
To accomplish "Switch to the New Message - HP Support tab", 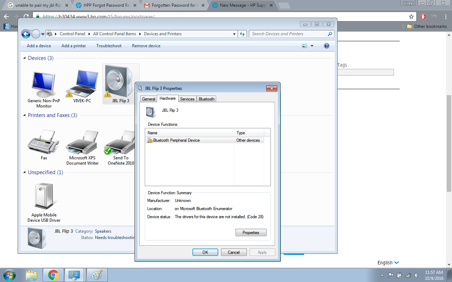I will pos(243,5).
